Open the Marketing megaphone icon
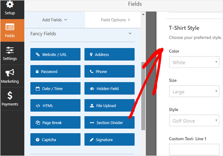Screen dimensions: 223x156 10,73
